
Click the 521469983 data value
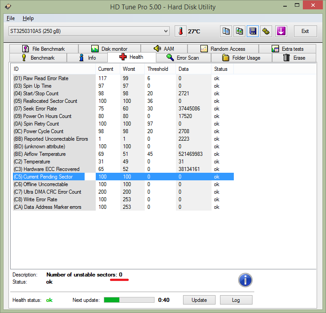pos(191,154)
